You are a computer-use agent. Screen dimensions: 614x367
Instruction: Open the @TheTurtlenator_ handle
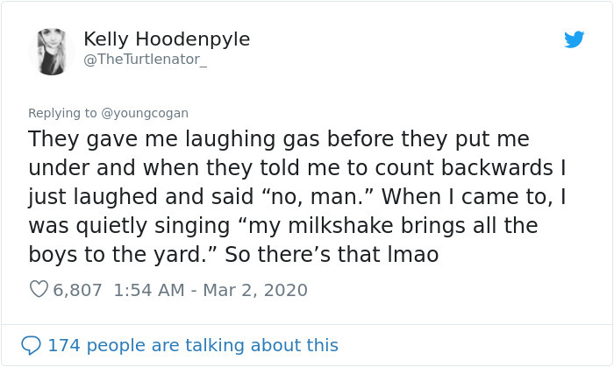[x=146, y=60]
